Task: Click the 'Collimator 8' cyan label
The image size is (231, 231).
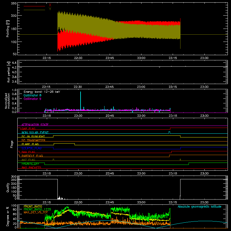Action: pyautogui.click(x=32, y=95)
